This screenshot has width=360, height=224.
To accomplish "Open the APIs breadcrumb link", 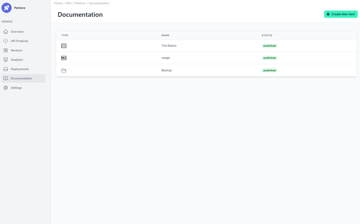I will tap(68, 3).
